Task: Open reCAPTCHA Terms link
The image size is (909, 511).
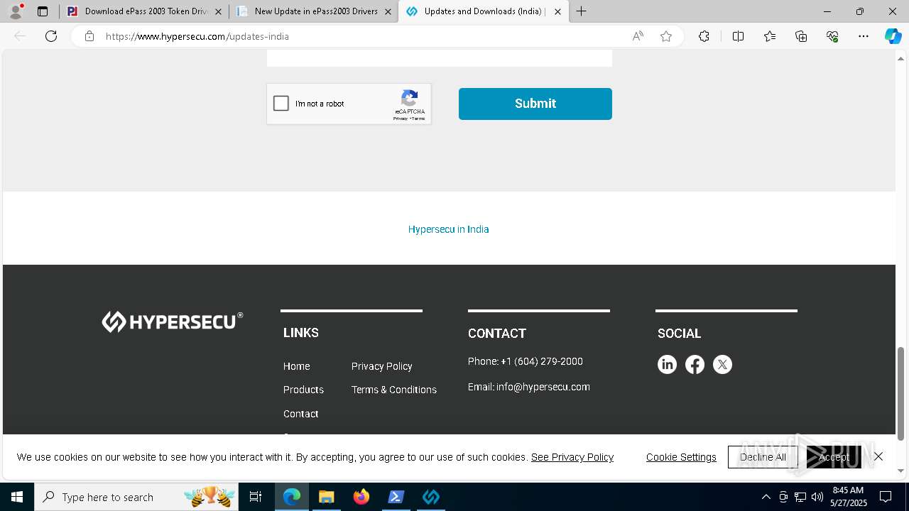Action: point(418,119)
